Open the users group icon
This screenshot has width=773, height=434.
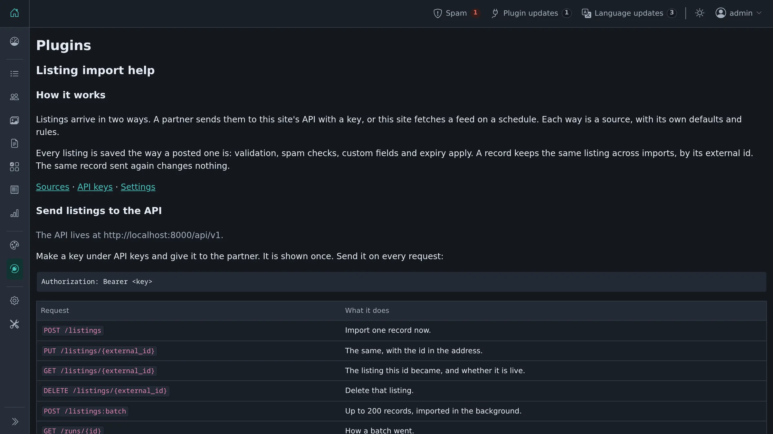tap(14, 97)
